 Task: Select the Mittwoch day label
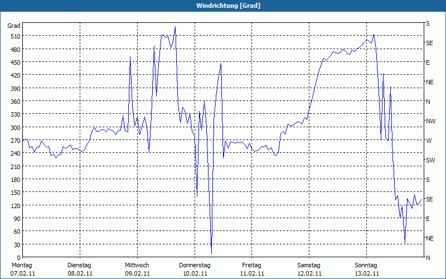point(137,266)
